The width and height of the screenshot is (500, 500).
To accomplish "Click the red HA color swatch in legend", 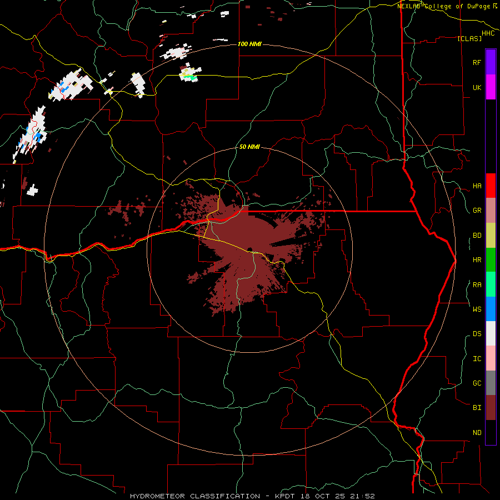I will pyautogui.click(x=491, y=186).
